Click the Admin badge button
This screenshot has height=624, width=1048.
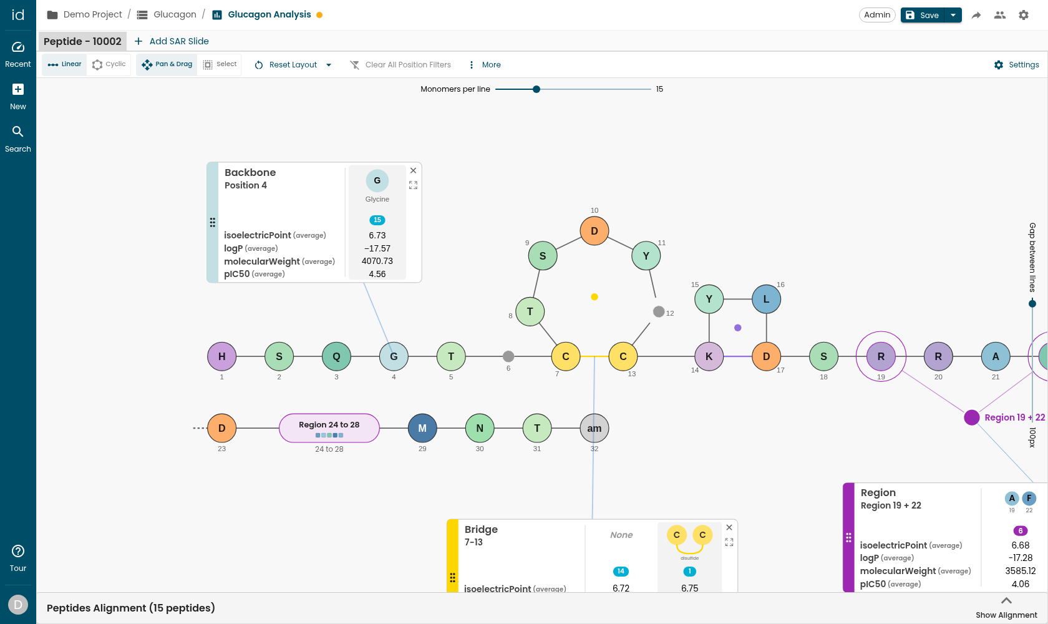click(x=877, y=15)
